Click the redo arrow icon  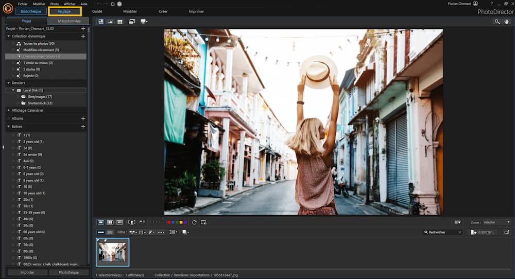(x=106, y=4)
